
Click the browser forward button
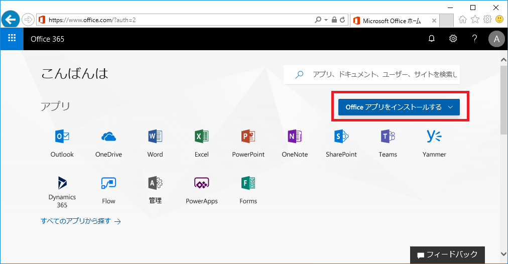(28, 20)
